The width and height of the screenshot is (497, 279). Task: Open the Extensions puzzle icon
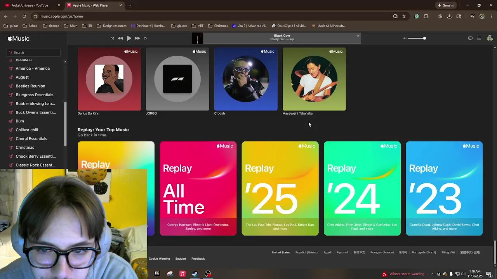click(x=426, y=16)
